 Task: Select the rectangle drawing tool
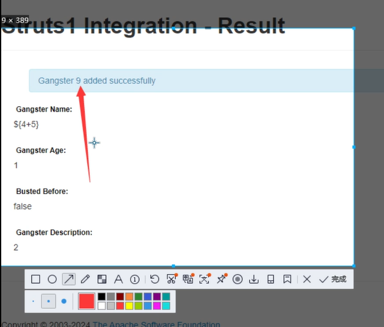36,279
